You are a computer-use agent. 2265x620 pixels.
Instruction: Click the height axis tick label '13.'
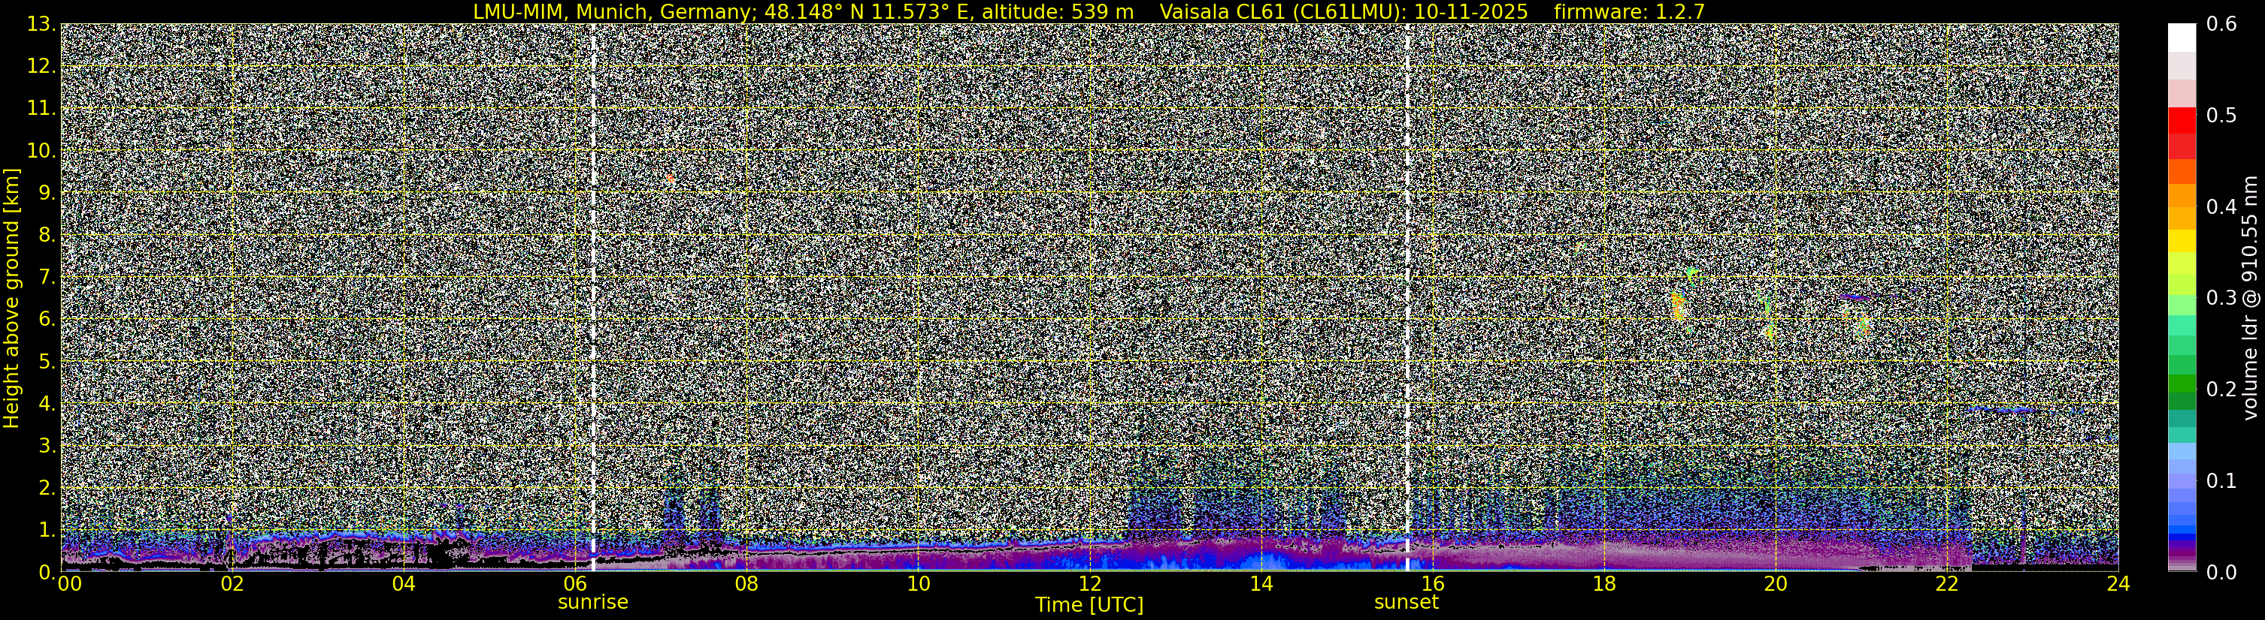pos(41,25)
